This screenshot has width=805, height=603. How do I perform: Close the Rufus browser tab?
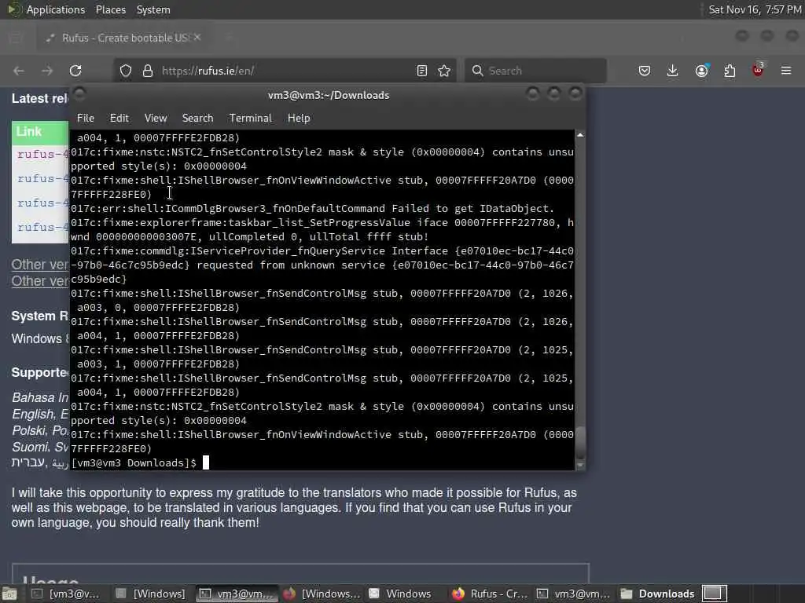(197, 38)
